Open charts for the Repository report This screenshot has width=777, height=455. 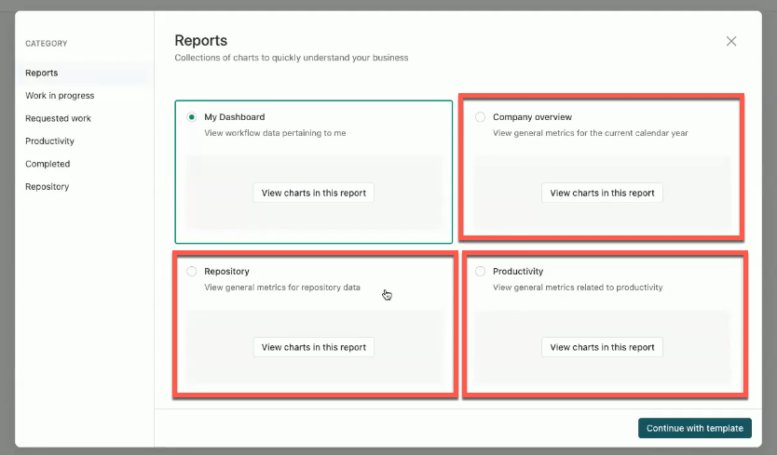pyautogui.click(x=314, y=347)
